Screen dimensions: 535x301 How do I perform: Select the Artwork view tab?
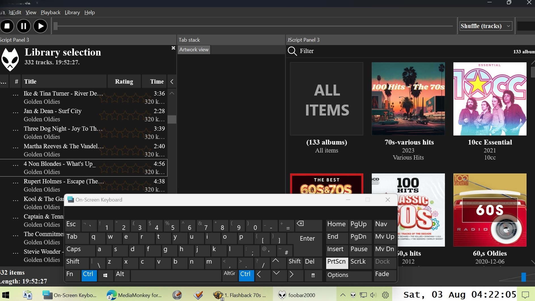coord(194,50)
